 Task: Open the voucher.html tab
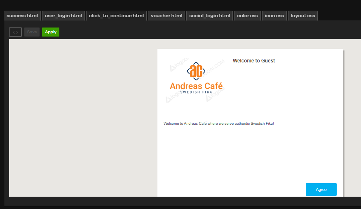click(166, 16)
